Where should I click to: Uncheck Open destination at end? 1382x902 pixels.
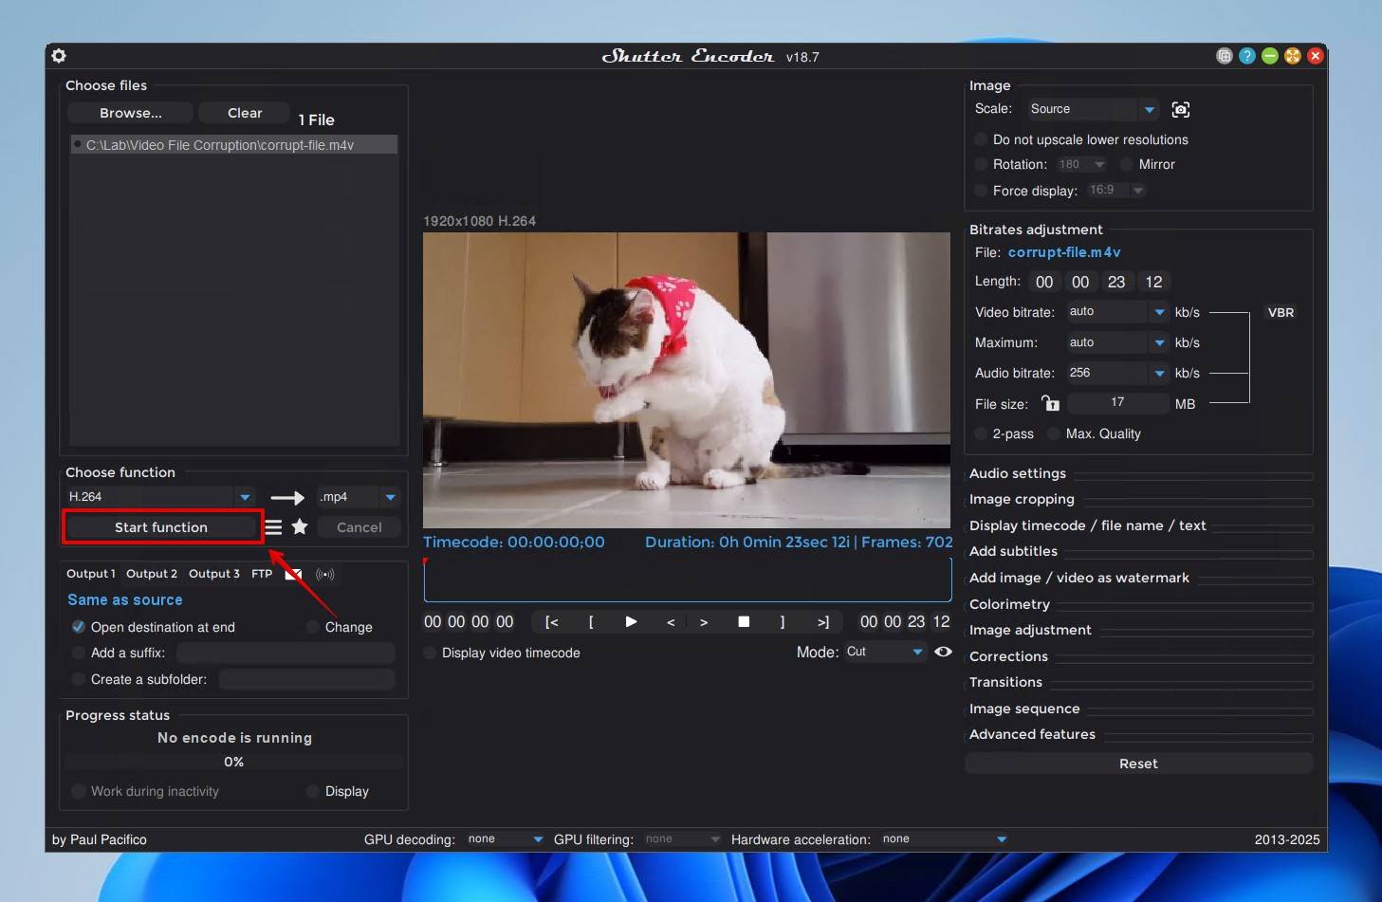(79, 627)
